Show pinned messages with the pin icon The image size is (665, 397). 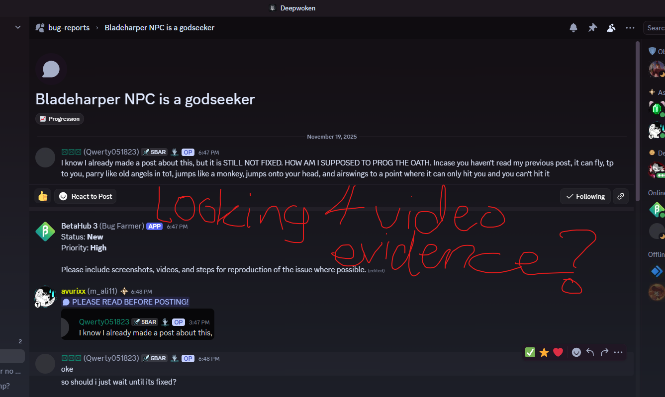tap(592, 28)
